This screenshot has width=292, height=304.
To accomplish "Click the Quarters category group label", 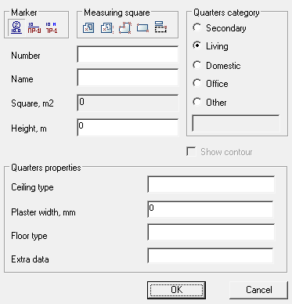I will 226,13.
